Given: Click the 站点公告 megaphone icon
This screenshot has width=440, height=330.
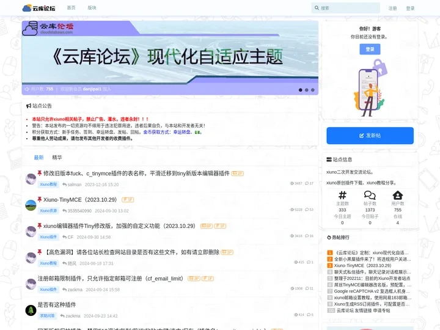Looking at the screenshot, I should 28,106.
